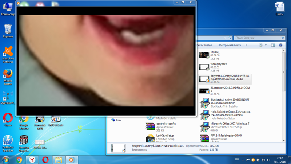Open Opera from the taskbar
The height and width of the screenshot is (164, 291).
(45, 160)
